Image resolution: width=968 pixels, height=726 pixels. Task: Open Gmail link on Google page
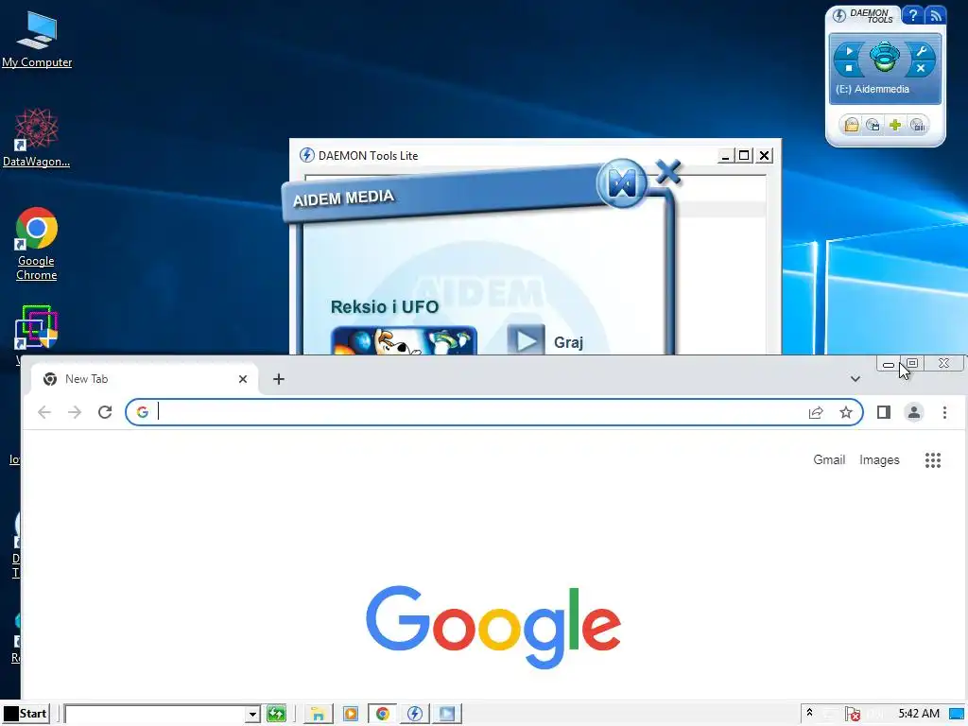pos(828,459)
